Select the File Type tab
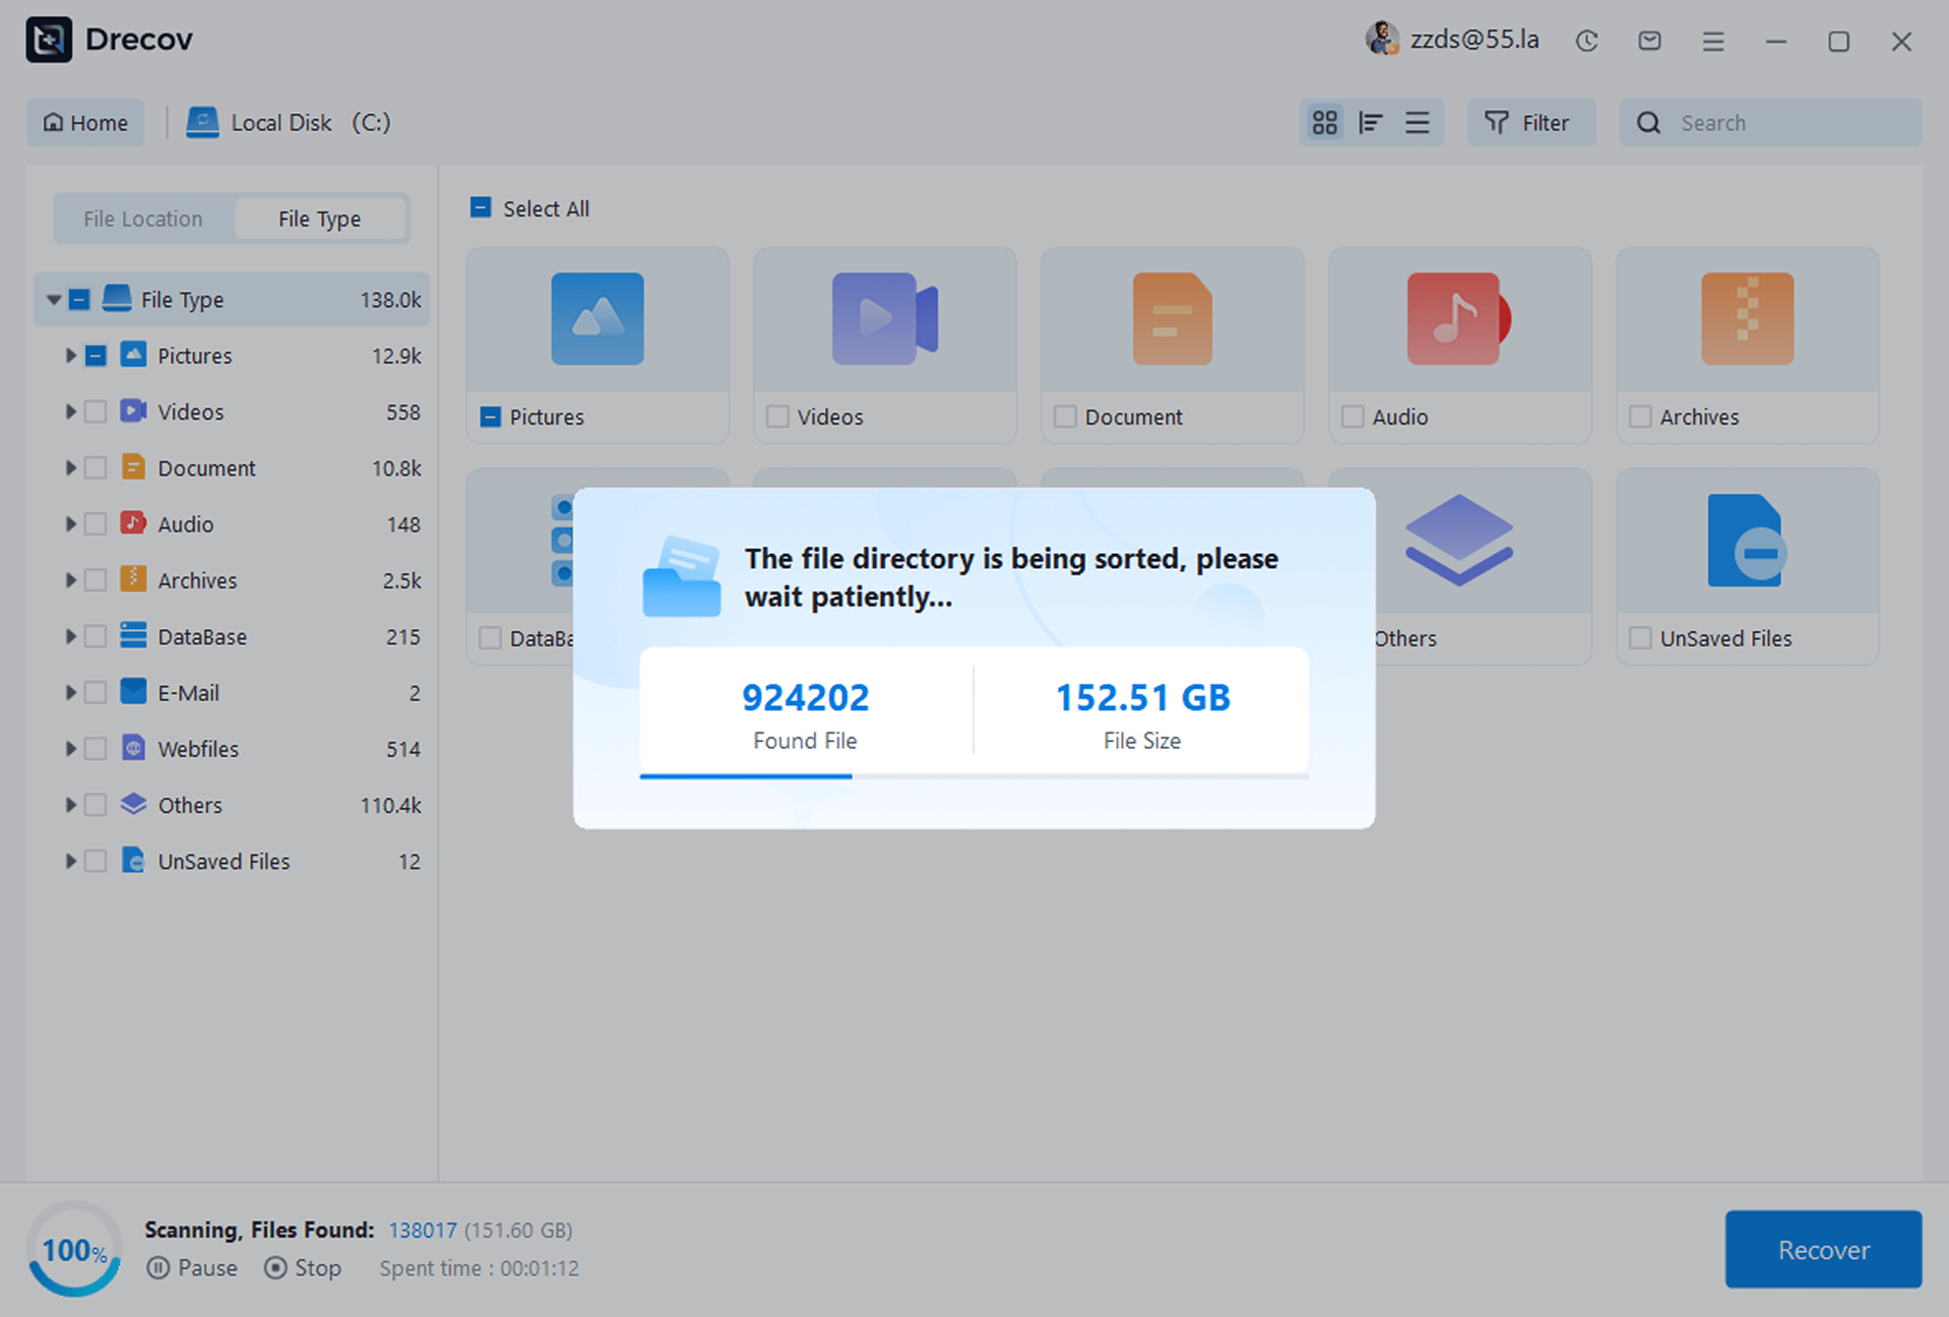 tap(319, 219)
